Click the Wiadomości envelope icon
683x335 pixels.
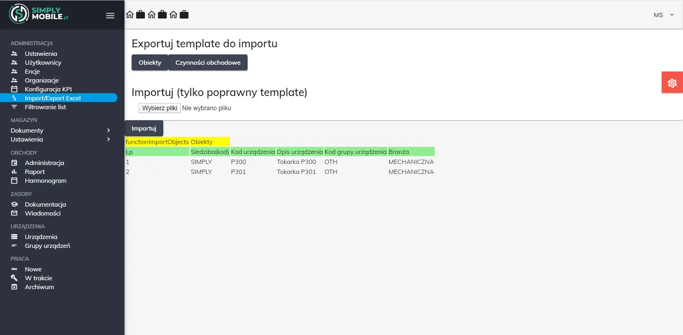tap(14, 213)
